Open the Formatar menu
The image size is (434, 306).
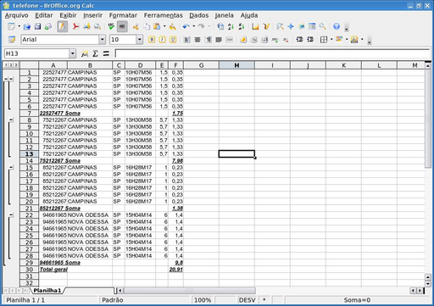pyautogui.click(x=123, y=15)
